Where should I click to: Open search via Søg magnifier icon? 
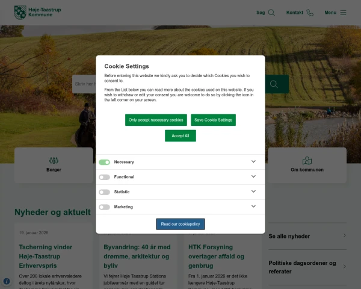click(x=272, y=13)
